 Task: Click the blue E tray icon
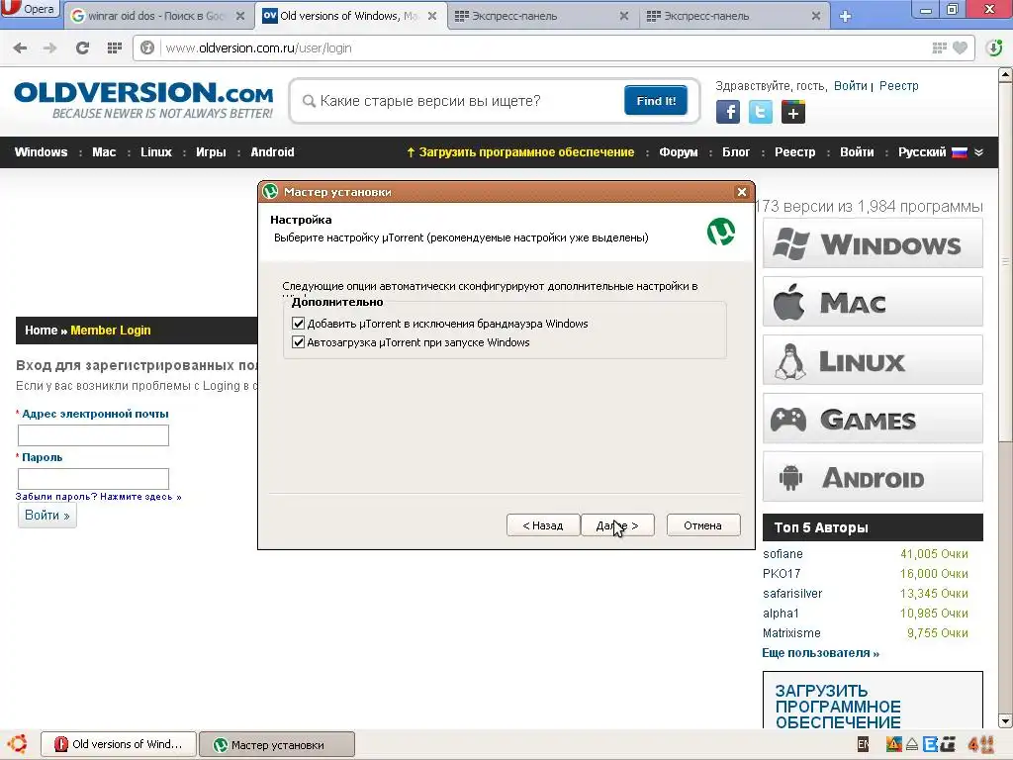930,744
